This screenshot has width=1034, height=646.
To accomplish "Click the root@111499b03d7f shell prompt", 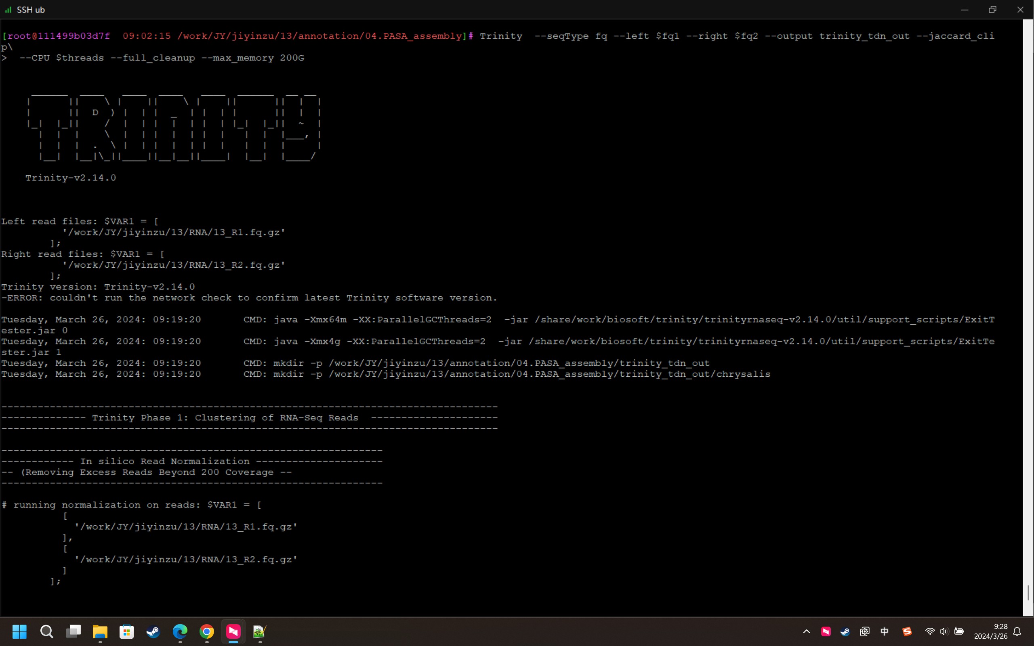I will coord(237,36).
